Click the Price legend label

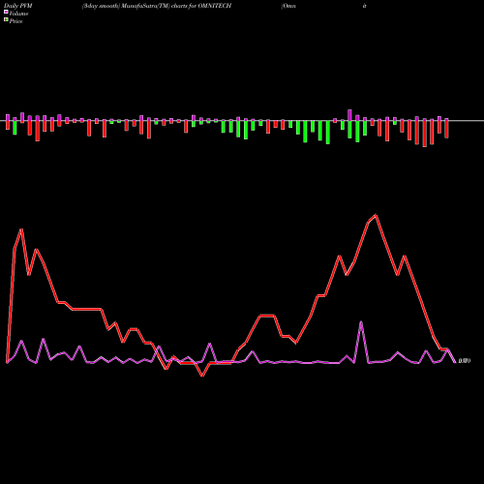tap(15, 21)
